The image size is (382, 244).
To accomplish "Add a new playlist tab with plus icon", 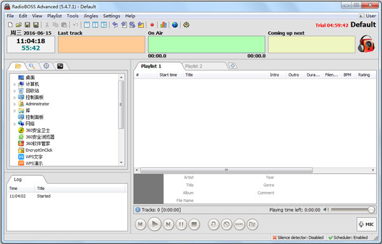I will pyautogui.click(x=233, y=65).
